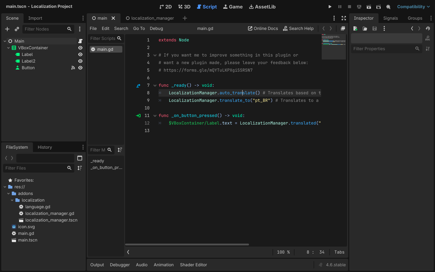This screenshot has width=435, height=272.
Task: Load an existing resource in Inspector
Action: 365,28
